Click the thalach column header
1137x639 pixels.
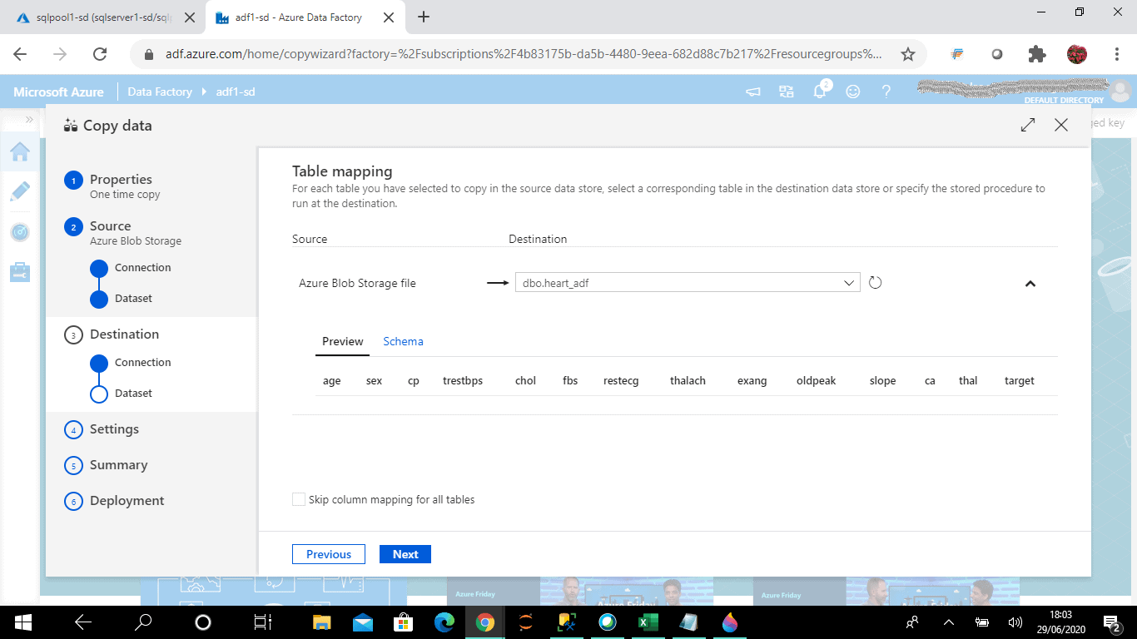tap(688, 381)
